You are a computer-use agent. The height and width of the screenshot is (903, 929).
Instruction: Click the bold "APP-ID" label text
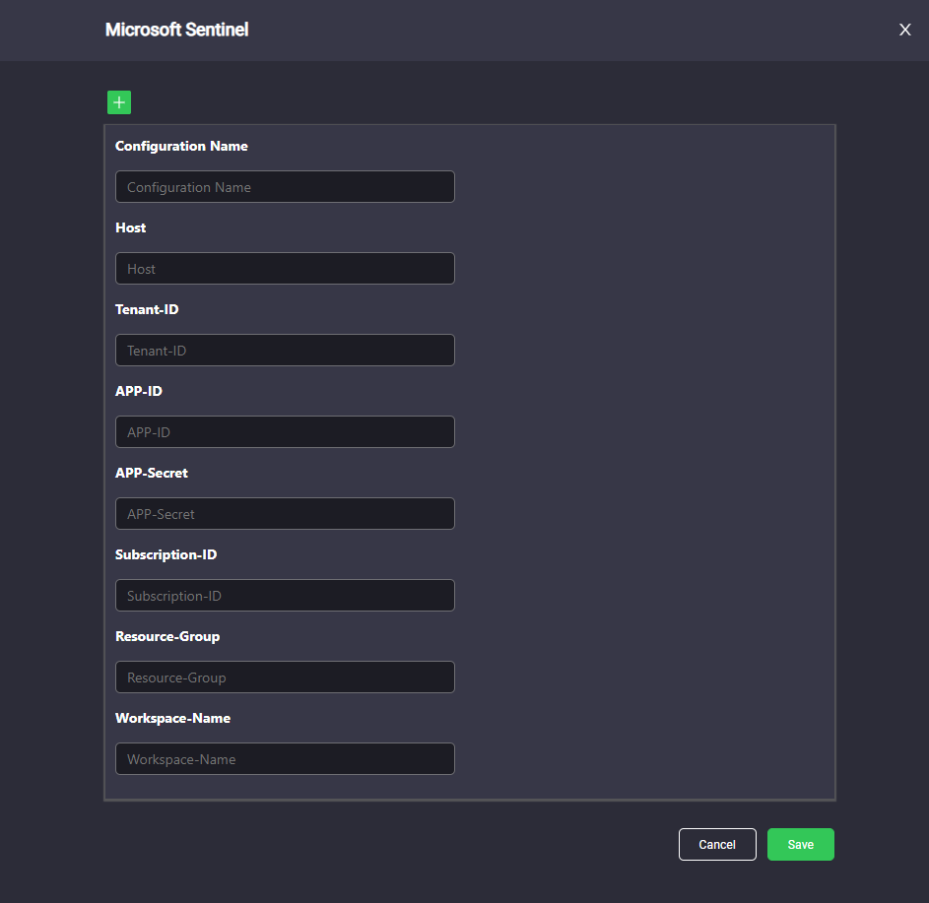(138, 391)
